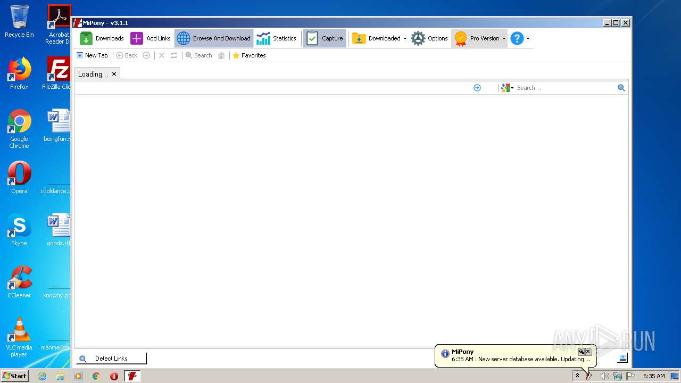Viewport: 681px width, 383px height.
Task: Show hidden system tray icons
Action: tap(577, 376)
